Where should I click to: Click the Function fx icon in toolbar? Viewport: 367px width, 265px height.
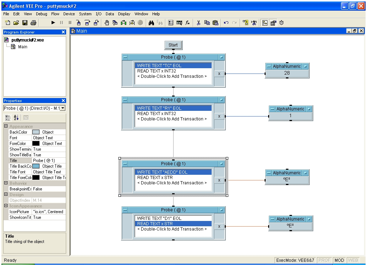point(187,23)
